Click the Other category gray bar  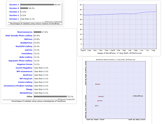(50, 97)
